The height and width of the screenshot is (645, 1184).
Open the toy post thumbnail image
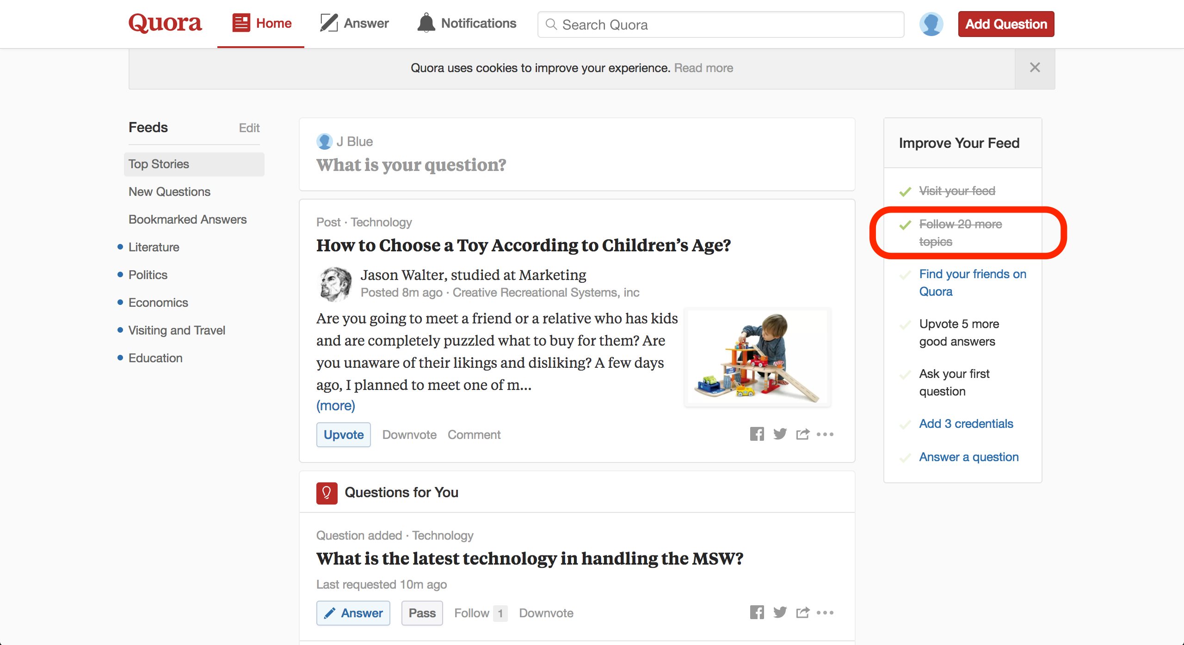[758, 357]
